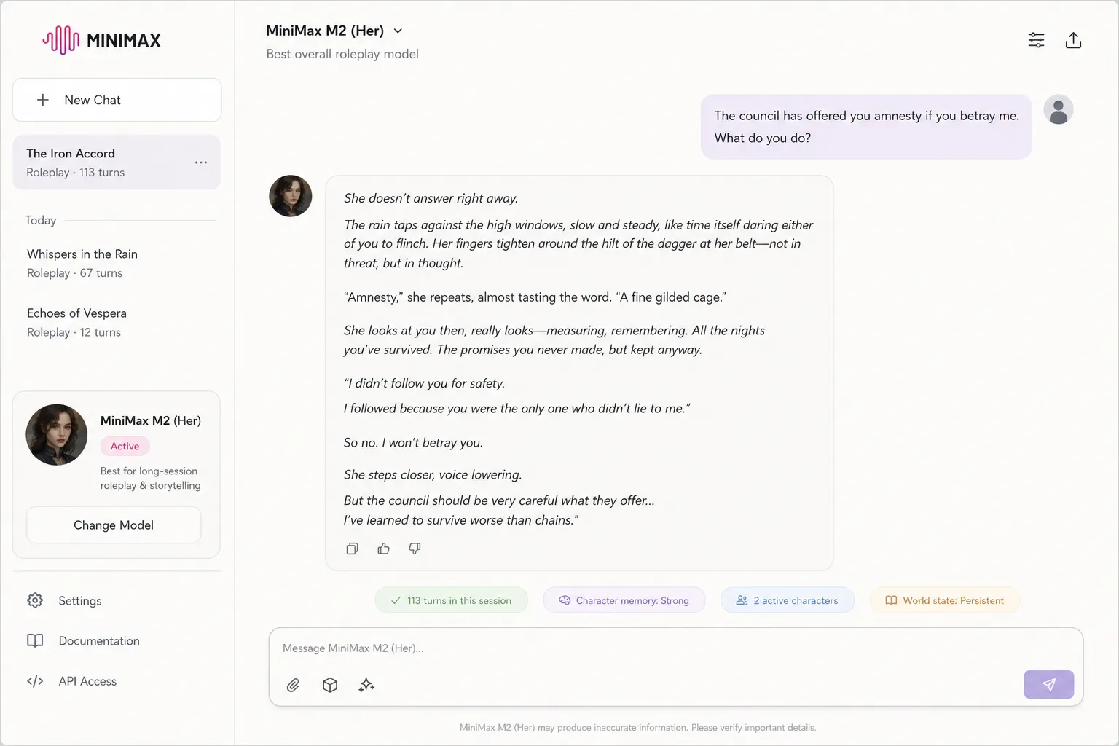Send the message with paper plane button
The image size is (1119, 746).
pyautogui.click(x=1048, y=684)
